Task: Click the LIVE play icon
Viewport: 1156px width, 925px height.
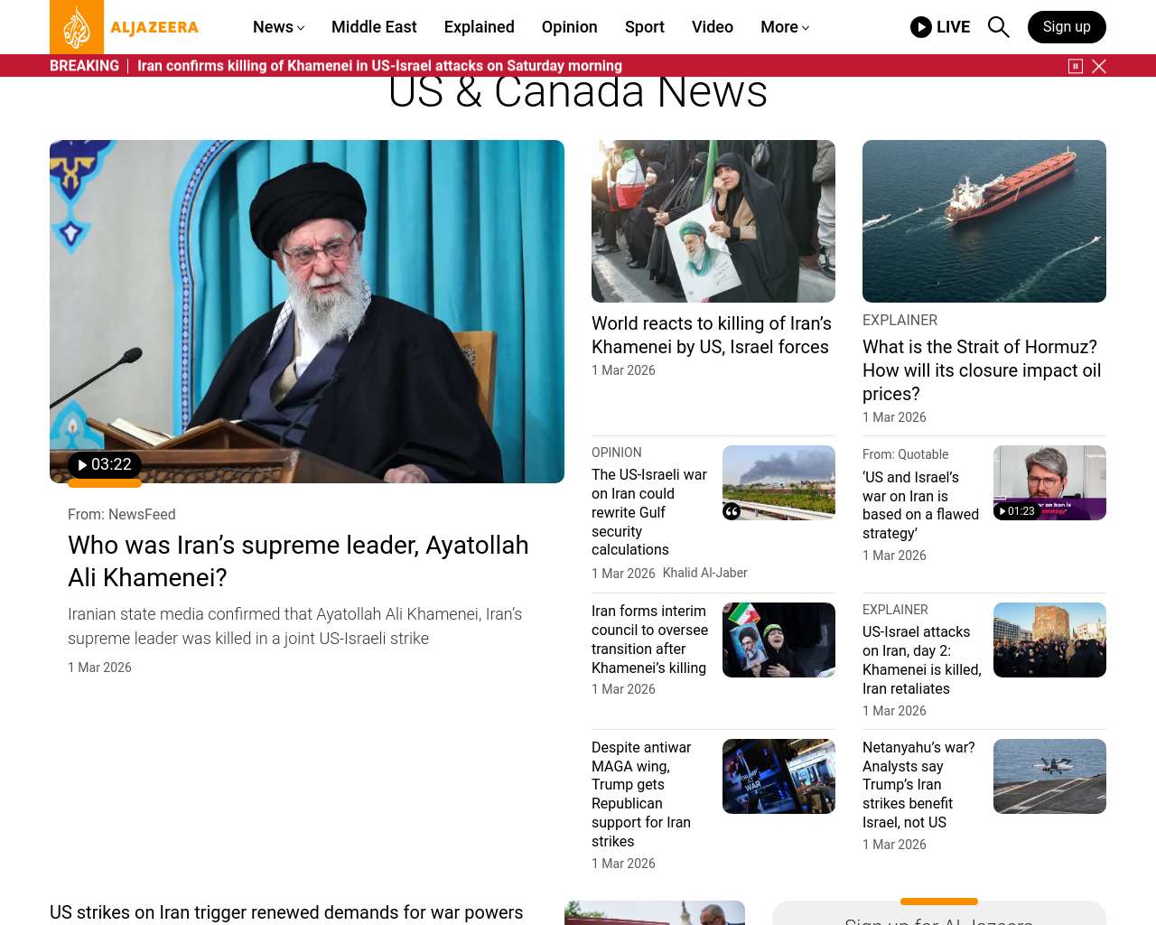Action: 920,27
